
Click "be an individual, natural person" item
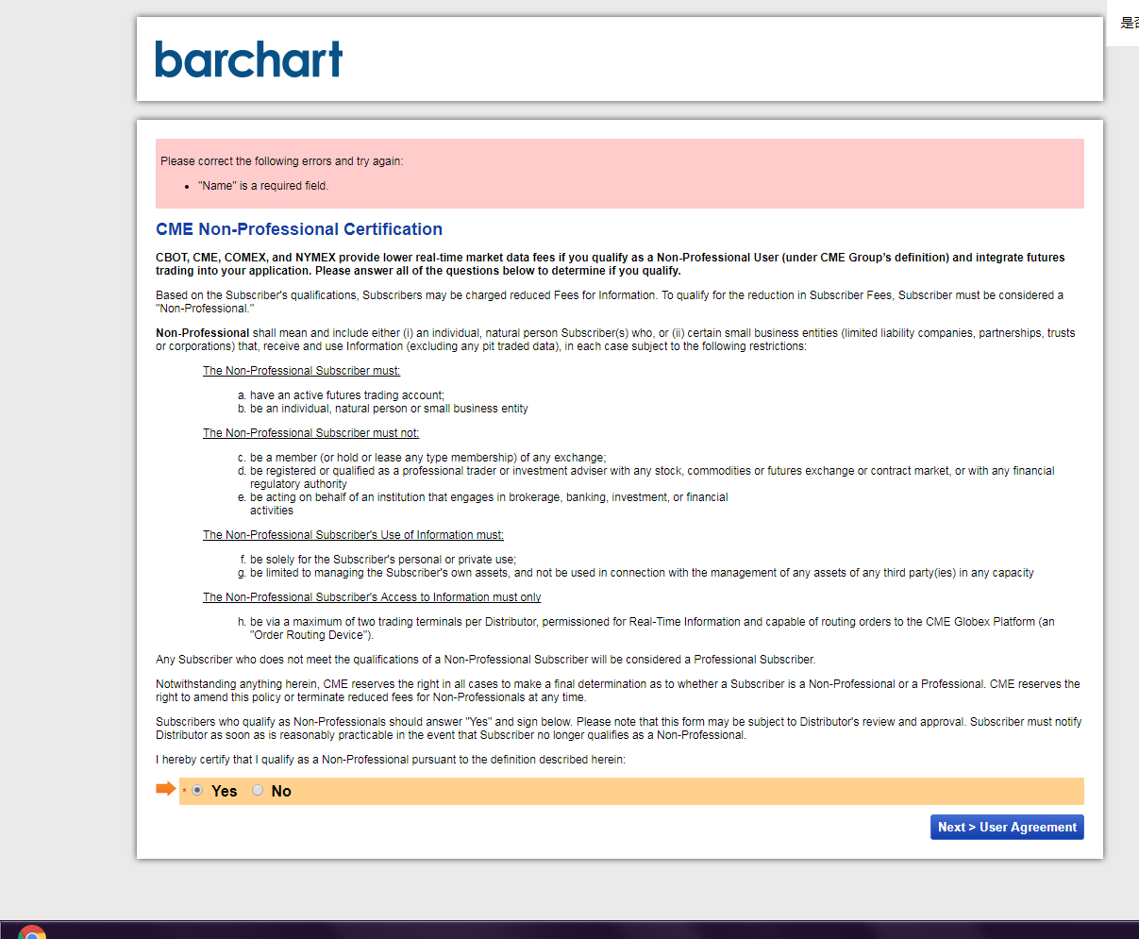click(x=389, y=409)
